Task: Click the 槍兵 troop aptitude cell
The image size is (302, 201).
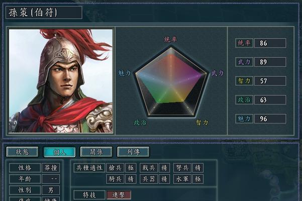Action: 115,168
